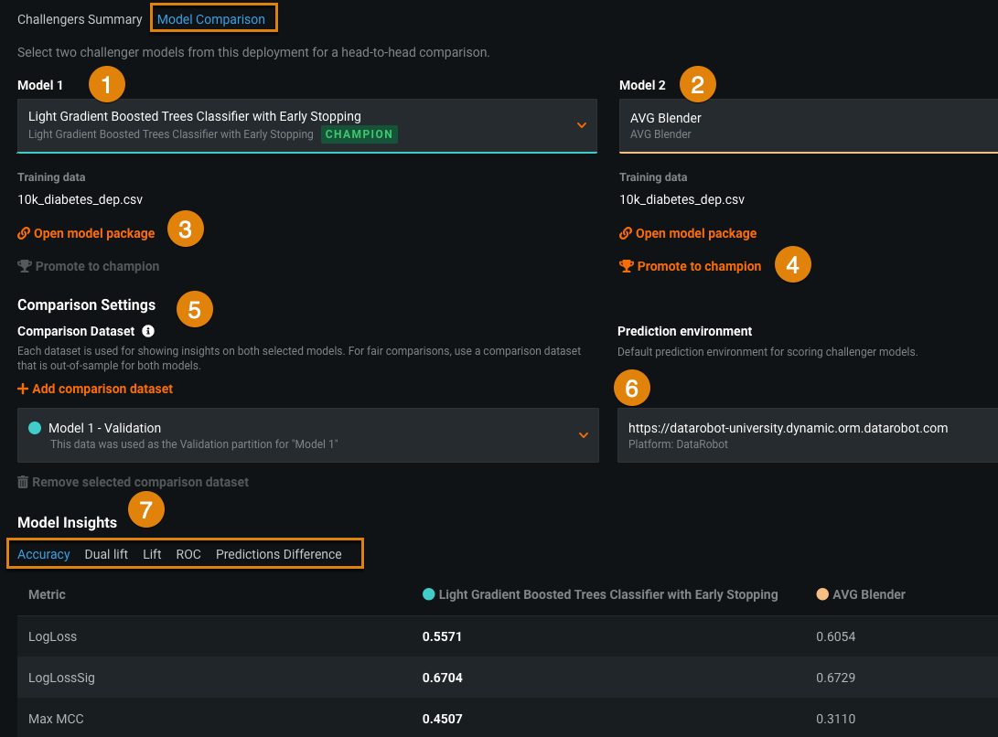This screenshot has height=737, width=998.
Task: Select the Model Comparison tab
Action: [x=211, y=19]
